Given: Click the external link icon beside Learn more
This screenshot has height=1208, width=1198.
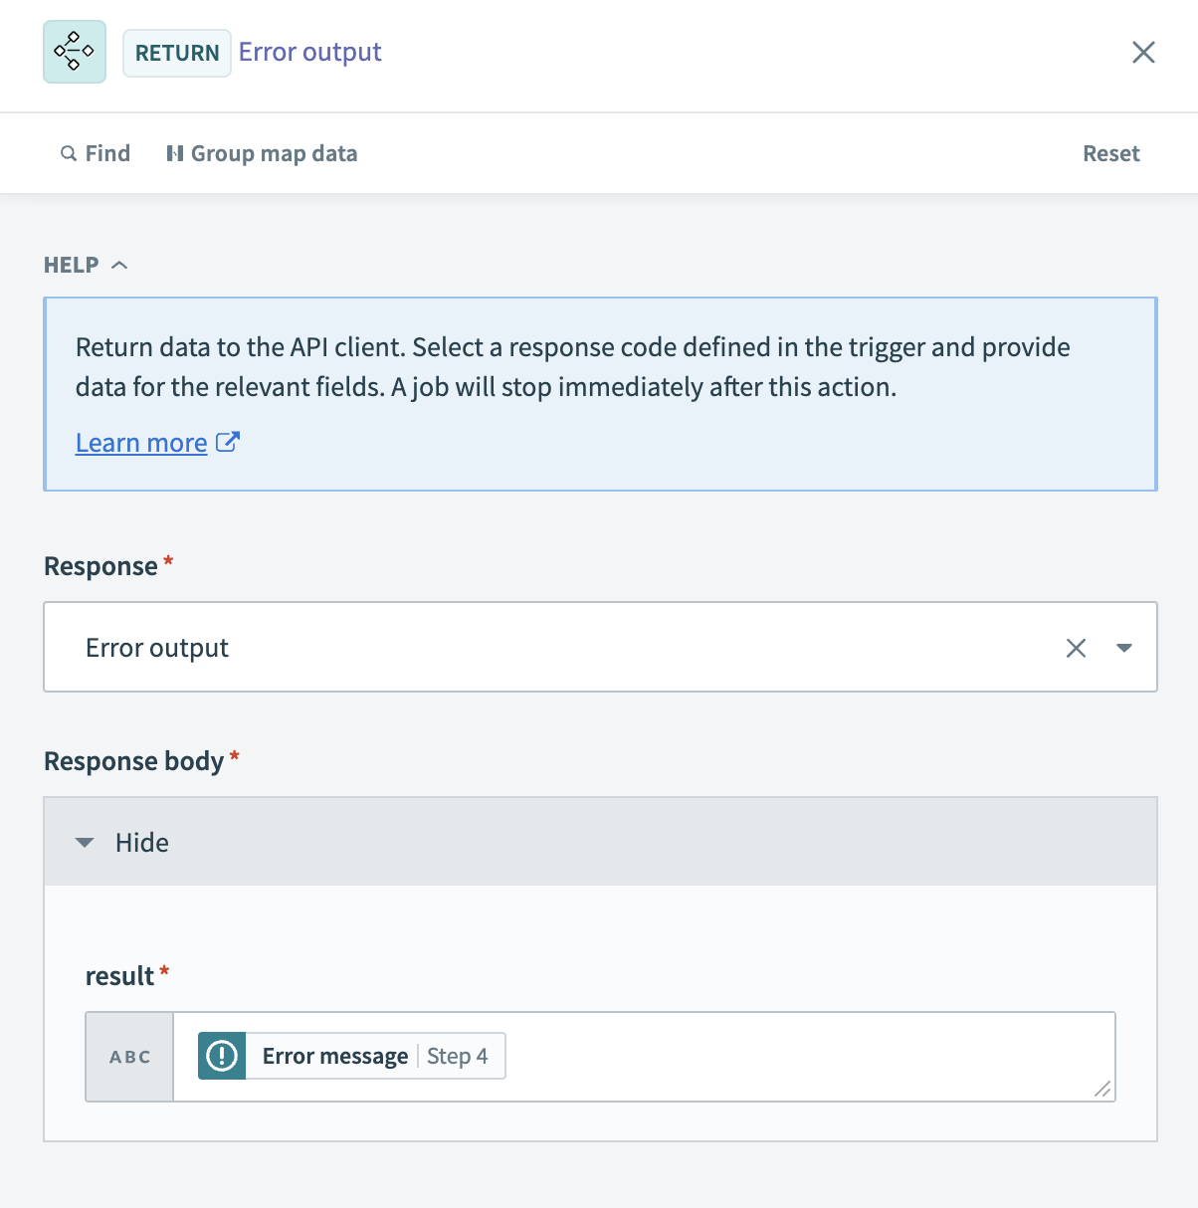Looking at the screenshot, I should tap(228, 442).
